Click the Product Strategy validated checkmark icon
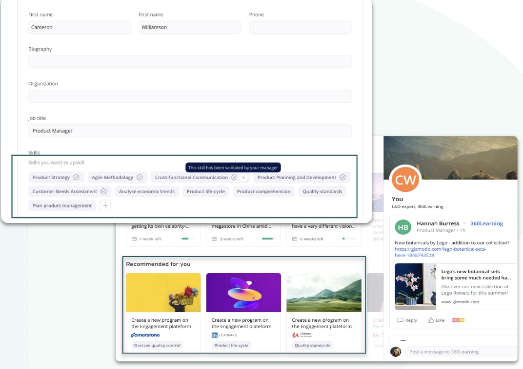This screenshot has width=523, height=369. pos(76,178)
